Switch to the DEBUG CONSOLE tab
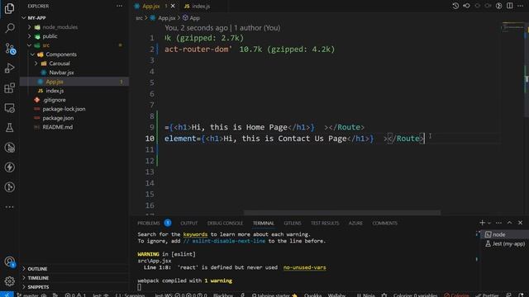The image size is (529, 297). coord(225,223)
